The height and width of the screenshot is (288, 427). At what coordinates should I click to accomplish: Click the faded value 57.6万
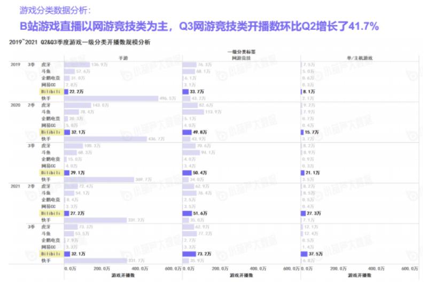click(83, 71)
